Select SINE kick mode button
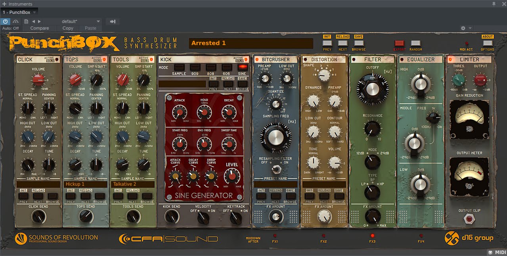This screenshot has width=507, height=256. tap(242, 67)
